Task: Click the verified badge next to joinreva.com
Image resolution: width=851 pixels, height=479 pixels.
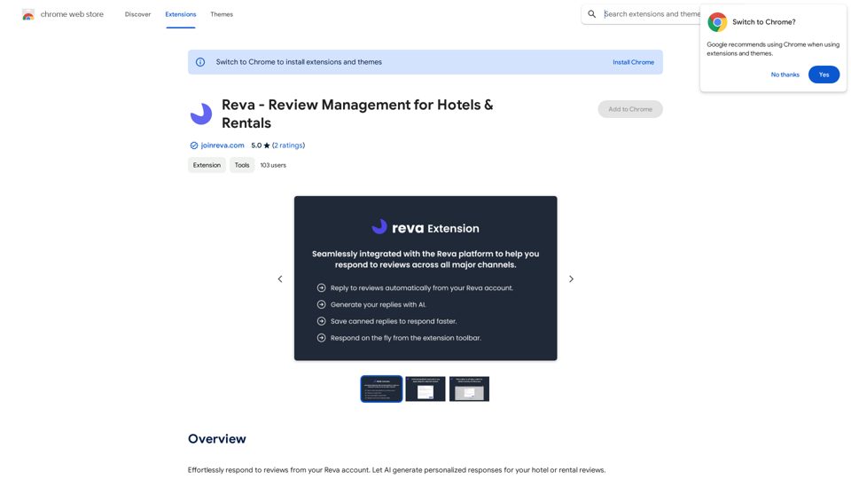Action: coord(194,145)
